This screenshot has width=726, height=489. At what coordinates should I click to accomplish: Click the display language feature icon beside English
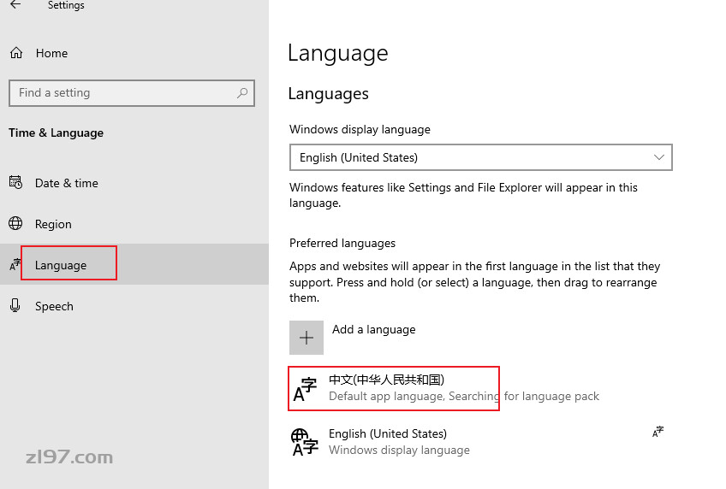tap(658, 433)
